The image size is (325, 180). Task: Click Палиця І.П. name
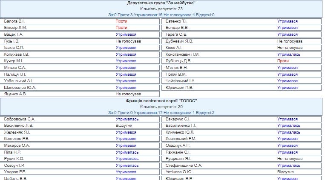[x=15, y=74]
